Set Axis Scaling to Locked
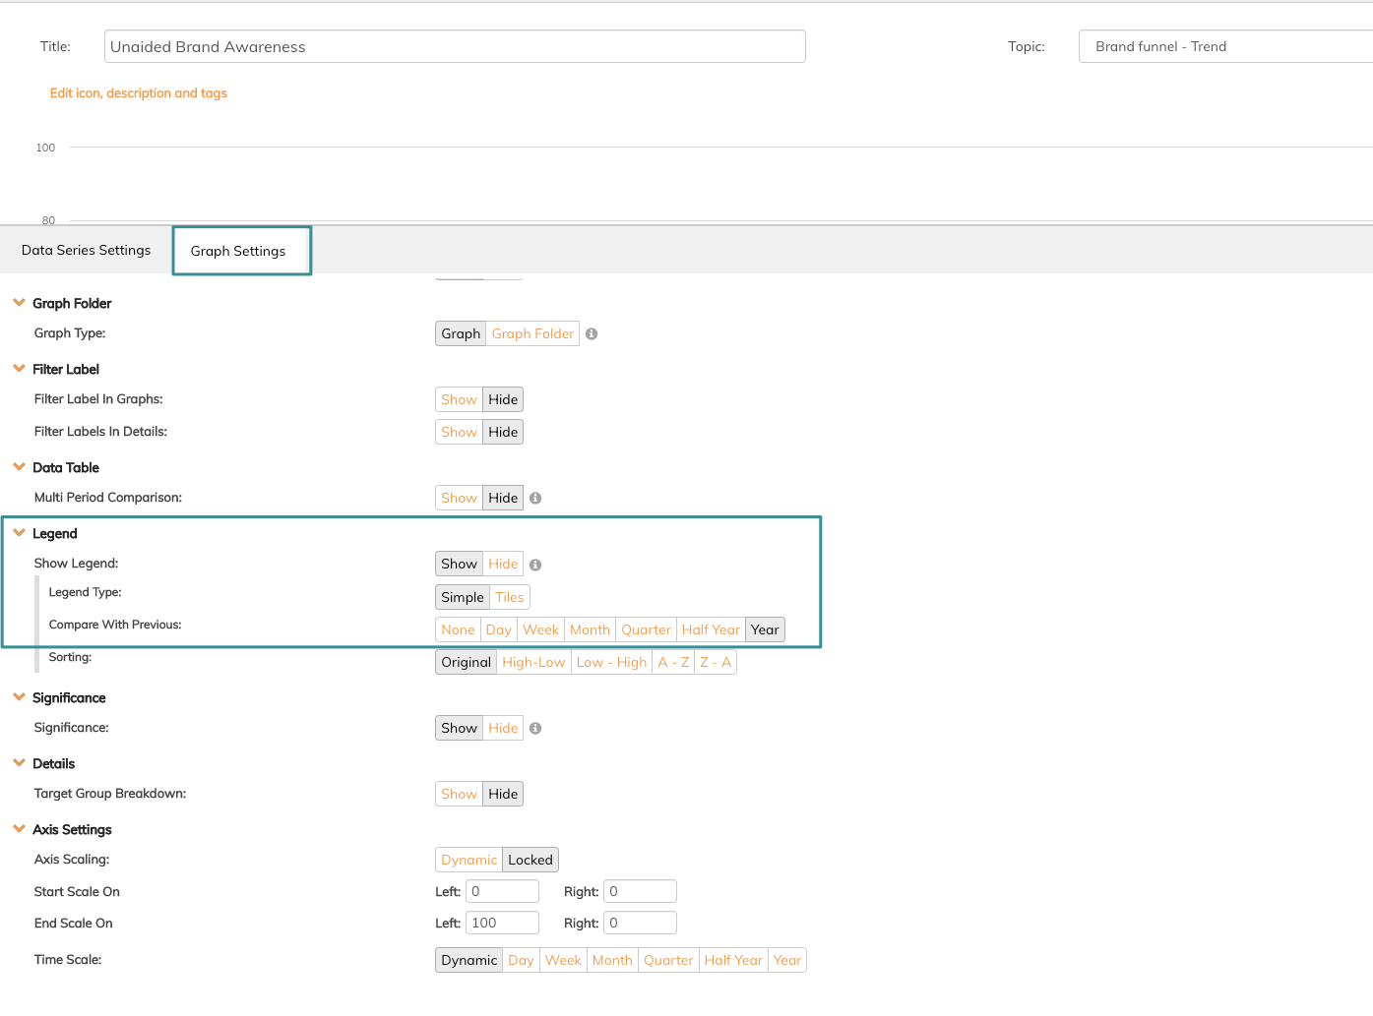Image resolution: width=1373 pixels, height=1016 pixels. coord(530,860)
